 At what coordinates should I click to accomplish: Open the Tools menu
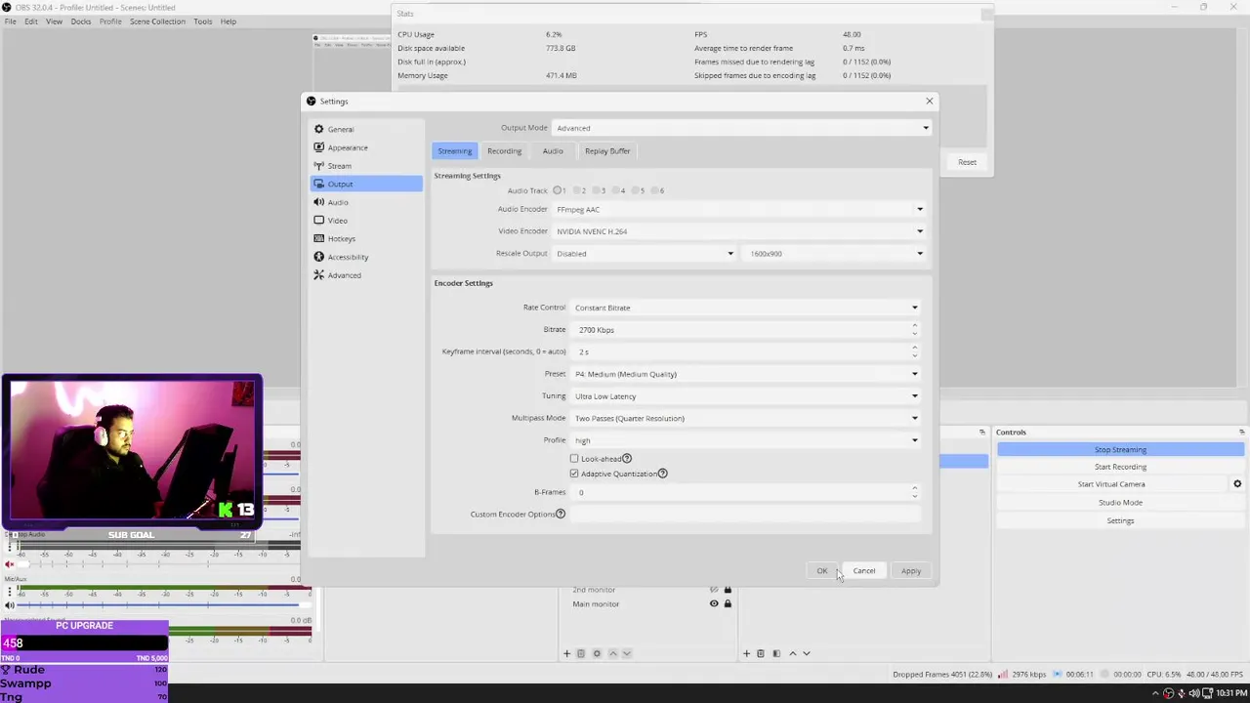[203, 21]
